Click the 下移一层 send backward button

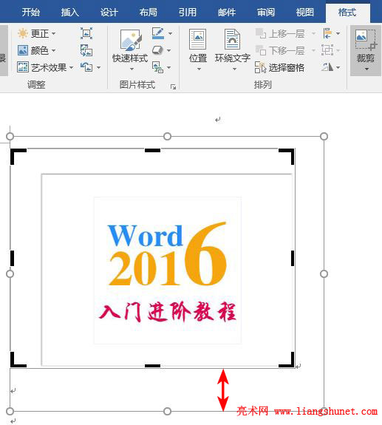coord(281,50)
